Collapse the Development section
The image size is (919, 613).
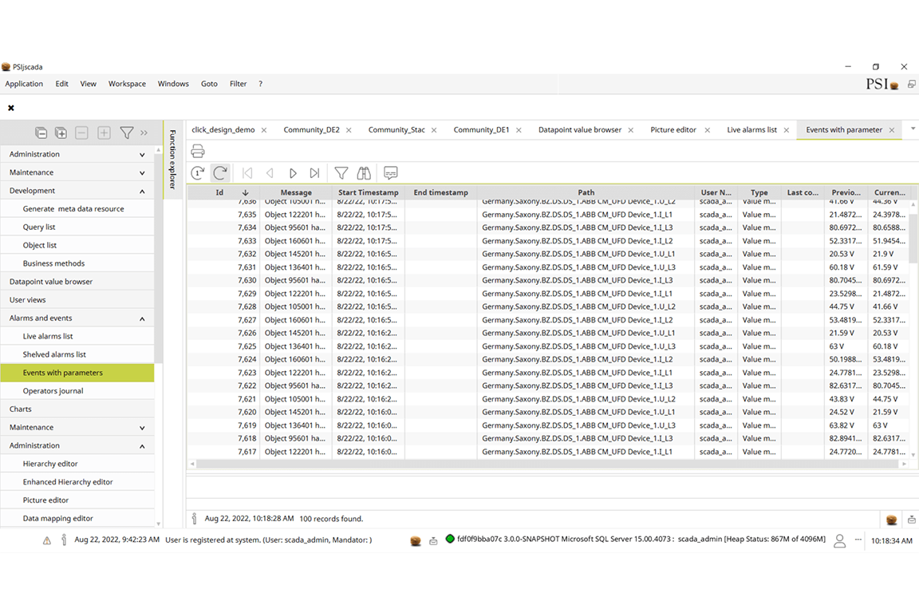pos(142,192)
